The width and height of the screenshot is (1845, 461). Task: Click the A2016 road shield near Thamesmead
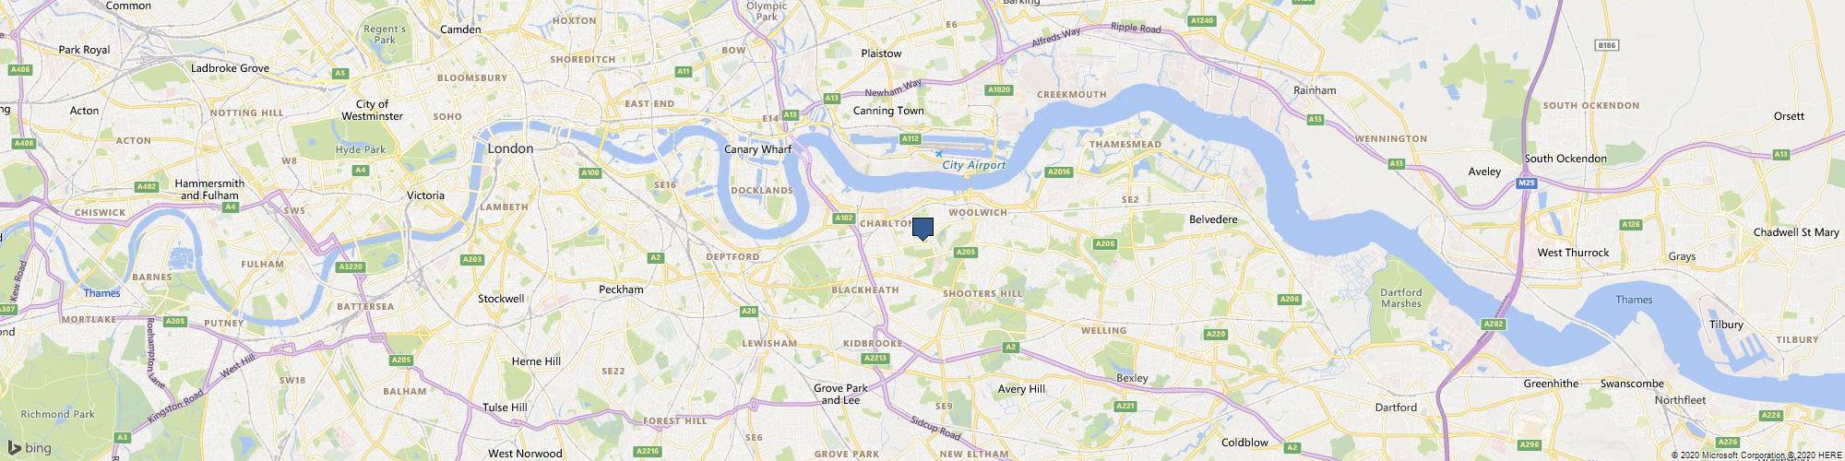(x=1059, y=171)
